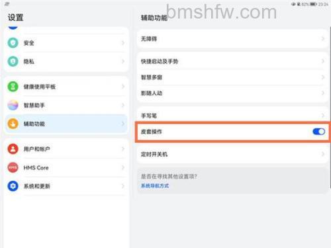Image resolution: width=331 pixels, height=248 pixels.
Task: Tap the red 用户和帐户 person icon
Action: click(x=13, y=149)
